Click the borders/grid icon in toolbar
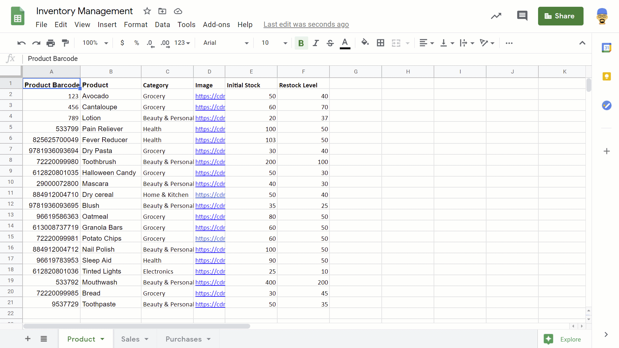The height and width of the screenshot is (348, 619). (380, 43)
